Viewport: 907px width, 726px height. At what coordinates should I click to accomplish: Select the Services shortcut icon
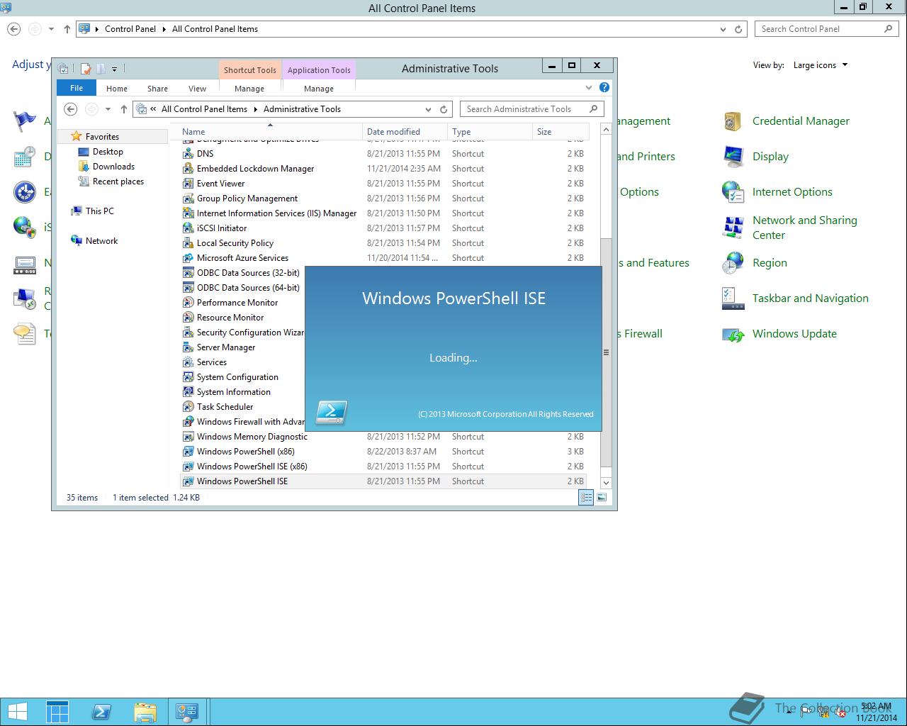click(x=188, y=362)
